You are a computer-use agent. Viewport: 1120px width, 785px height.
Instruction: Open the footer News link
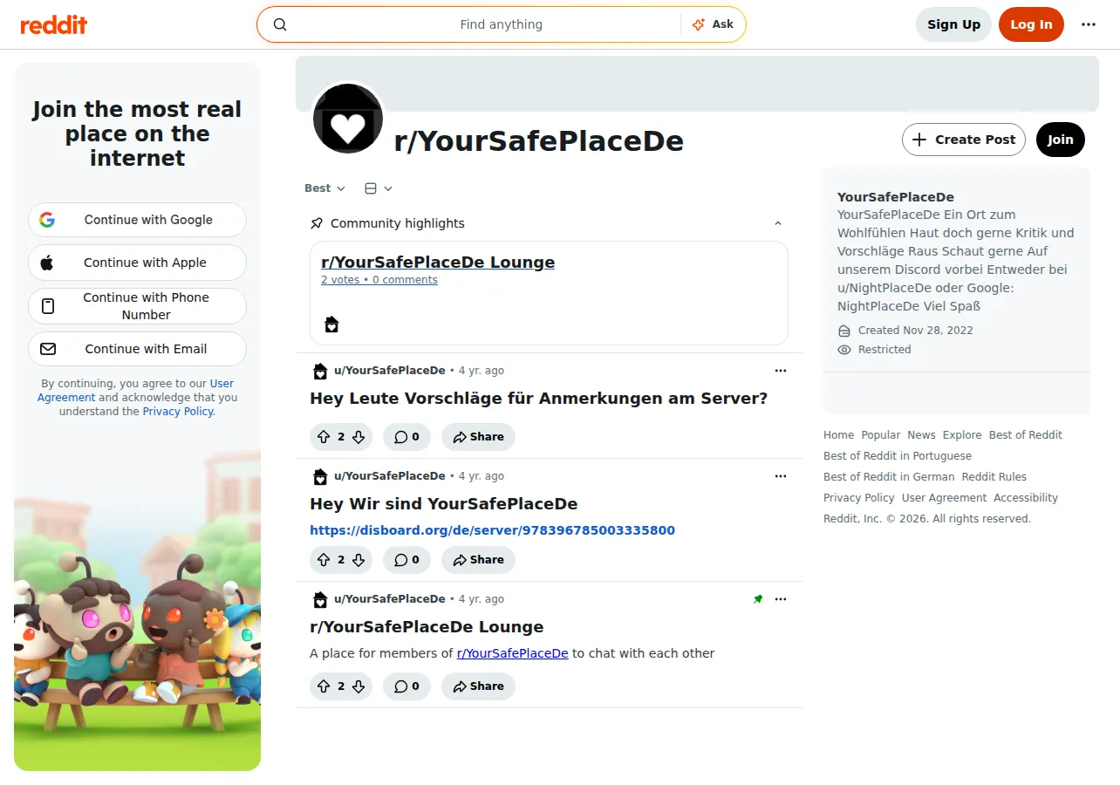pyautogui.click(x=921, y=435)
